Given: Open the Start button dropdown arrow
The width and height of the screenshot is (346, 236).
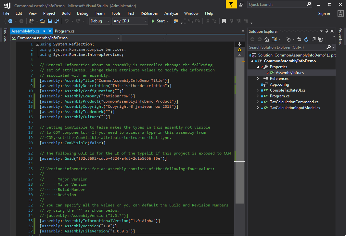Looking at the screenshot, I should click(168, 21).
